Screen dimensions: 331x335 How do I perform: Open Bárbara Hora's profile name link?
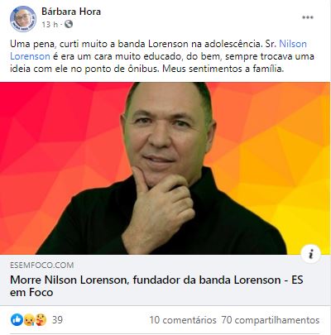click(71, 12)
